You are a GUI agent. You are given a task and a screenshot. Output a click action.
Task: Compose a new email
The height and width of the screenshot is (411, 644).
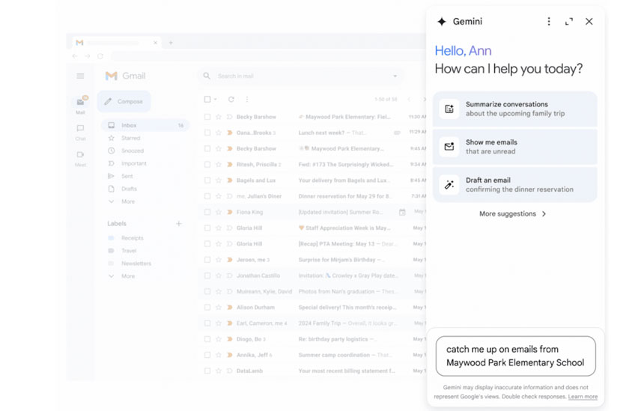click(x=124, y=101)
